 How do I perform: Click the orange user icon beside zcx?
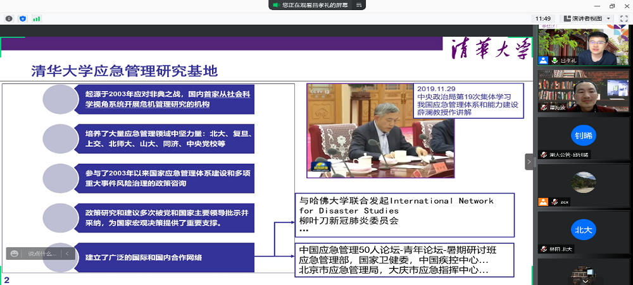[543, 202]
